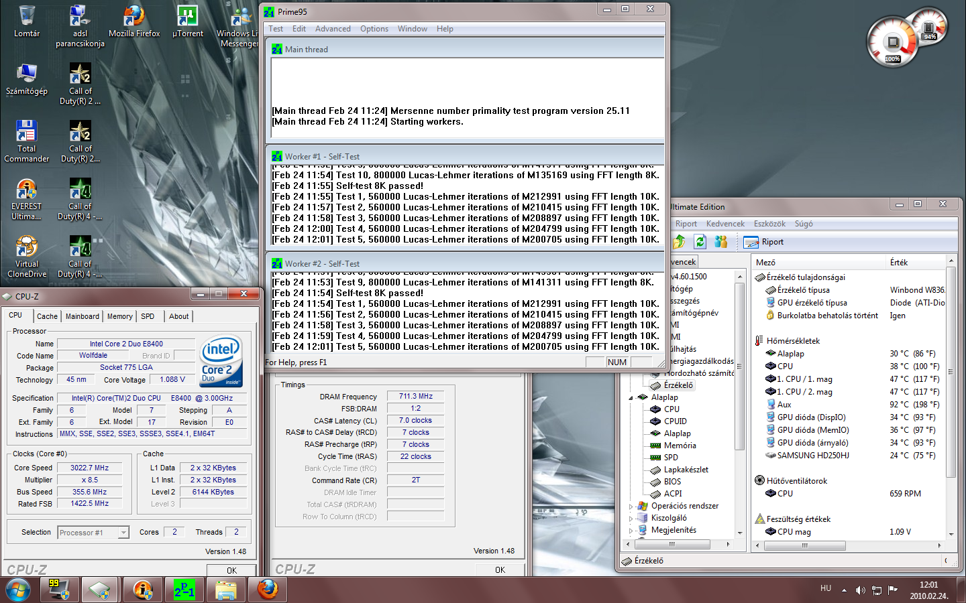The image size is (966, 603).
Task: Open the Virtual CloneDrive desktop icon
Action: pos(27,257)
